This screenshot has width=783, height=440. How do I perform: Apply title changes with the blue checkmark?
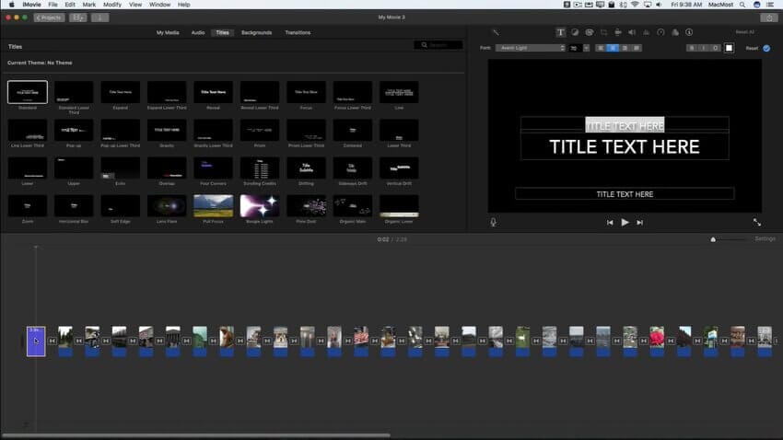(766, 49)
